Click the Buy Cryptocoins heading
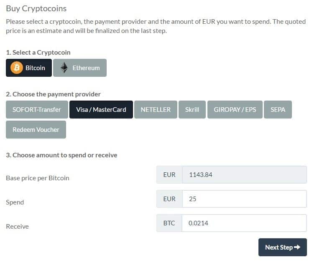 36,8
